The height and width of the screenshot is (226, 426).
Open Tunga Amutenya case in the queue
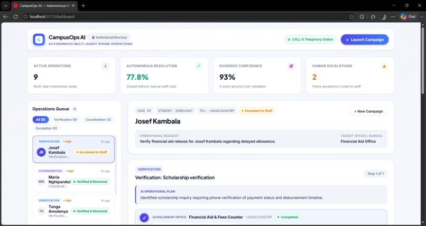(73, 208)
